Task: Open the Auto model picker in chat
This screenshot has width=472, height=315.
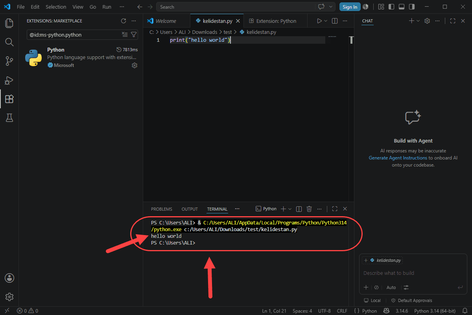Action: pos(391,287)
